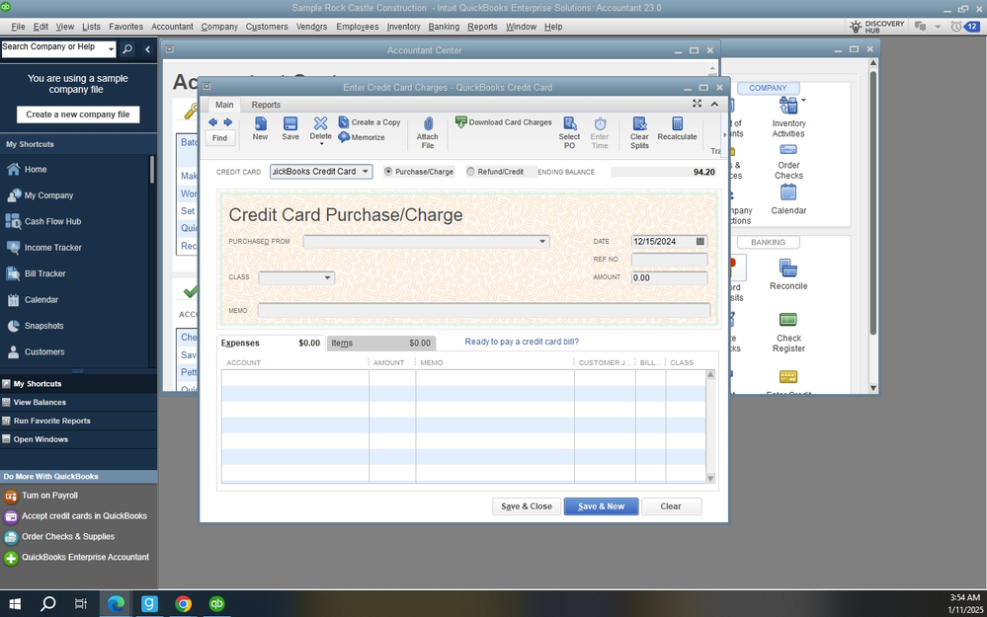The image size is (987, 617).
Task: Click the Save toolbar icon
Action: [x=290, y=124]
